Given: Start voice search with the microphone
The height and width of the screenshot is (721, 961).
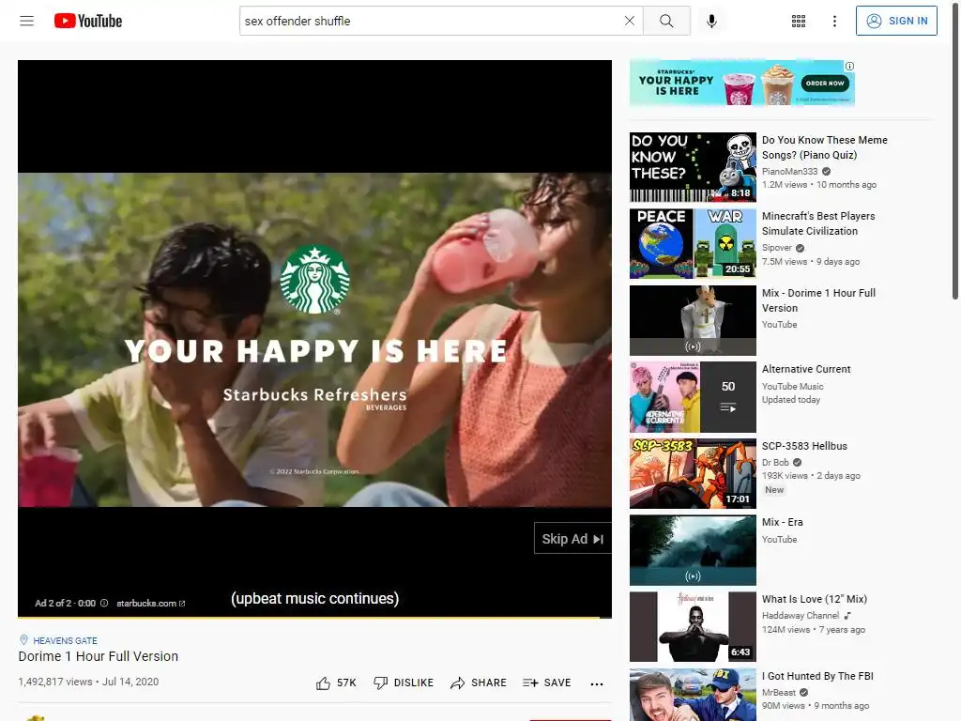Looking at the screenshot, I should pos(711,21).
